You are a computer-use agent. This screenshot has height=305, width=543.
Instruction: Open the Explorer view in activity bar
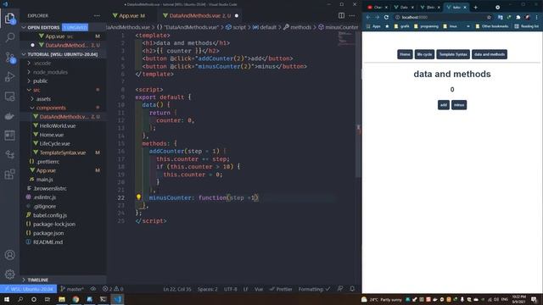[9, 18]
